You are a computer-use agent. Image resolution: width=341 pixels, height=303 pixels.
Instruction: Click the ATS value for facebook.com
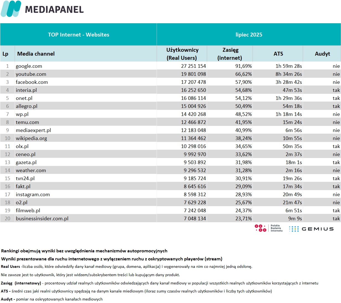click(289, 82)
